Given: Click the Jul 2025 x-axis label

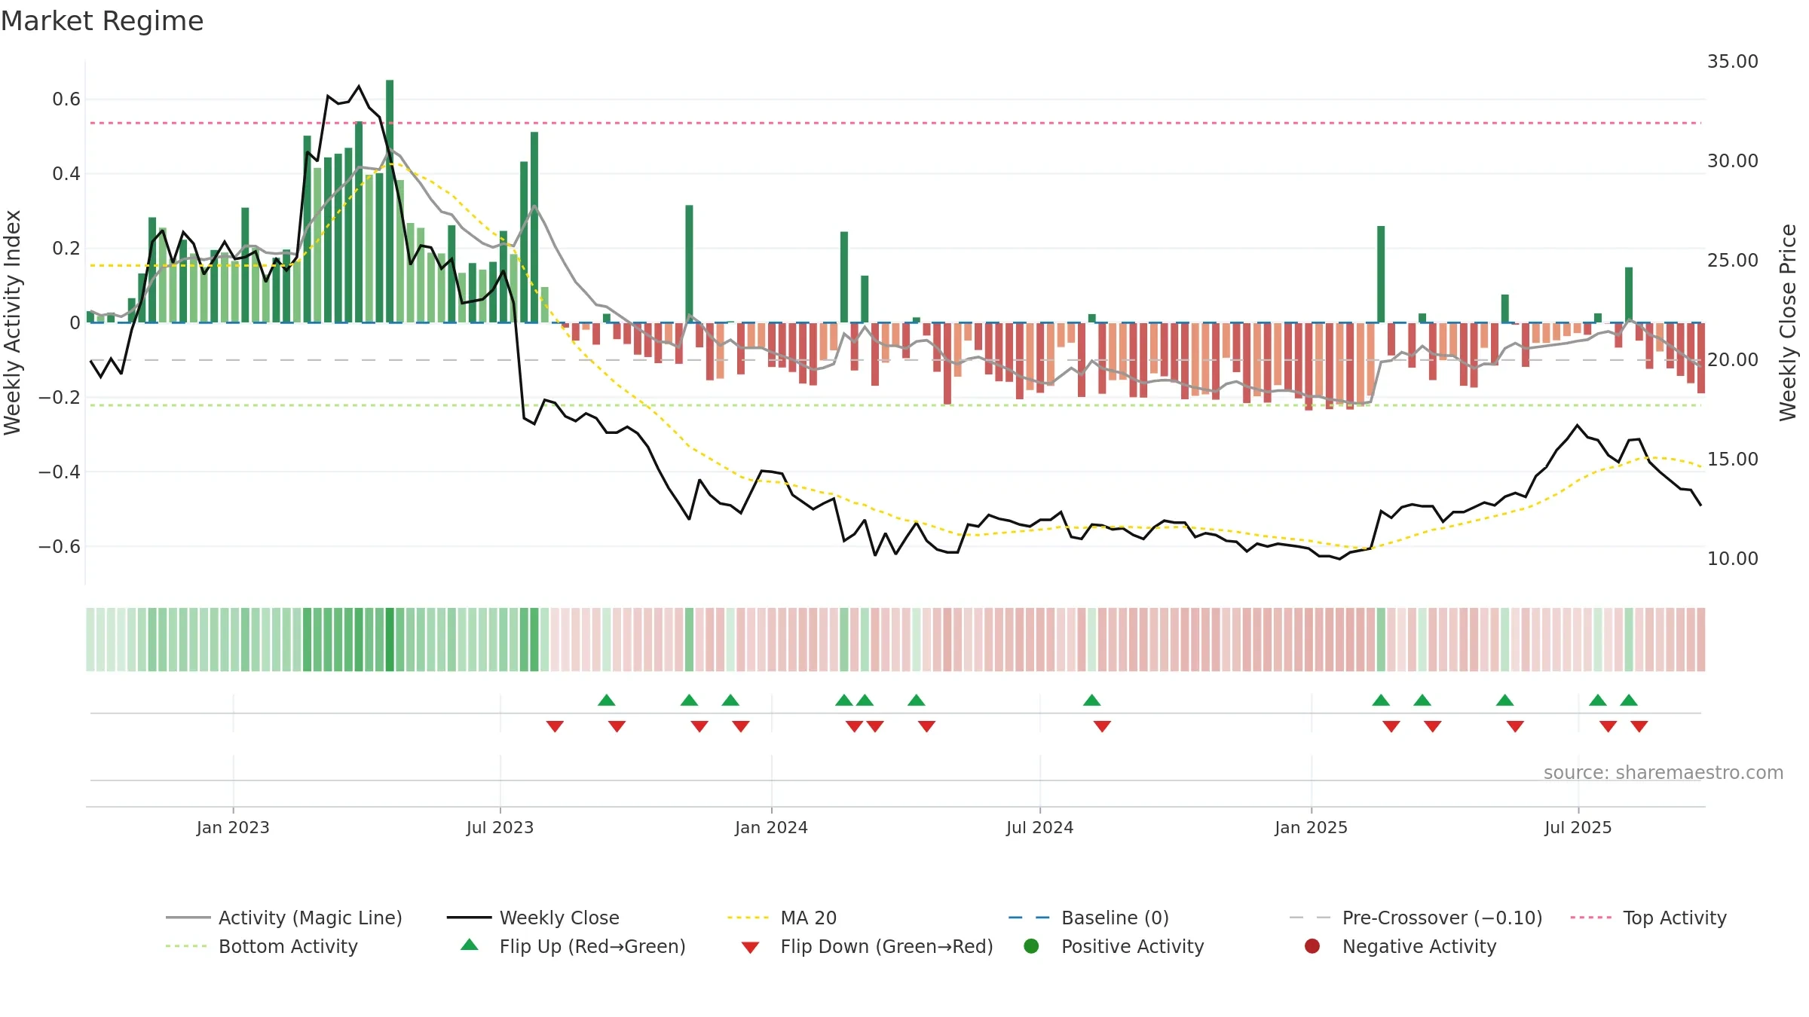Looking at the screenshot, I should 1578,827.
